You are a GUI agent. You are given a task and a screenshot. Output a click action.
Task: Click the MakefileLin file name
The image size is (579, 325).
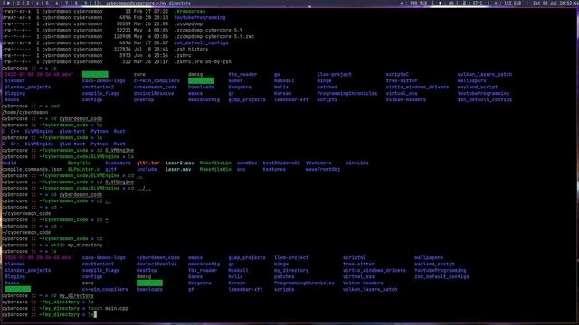coord(215,162)
